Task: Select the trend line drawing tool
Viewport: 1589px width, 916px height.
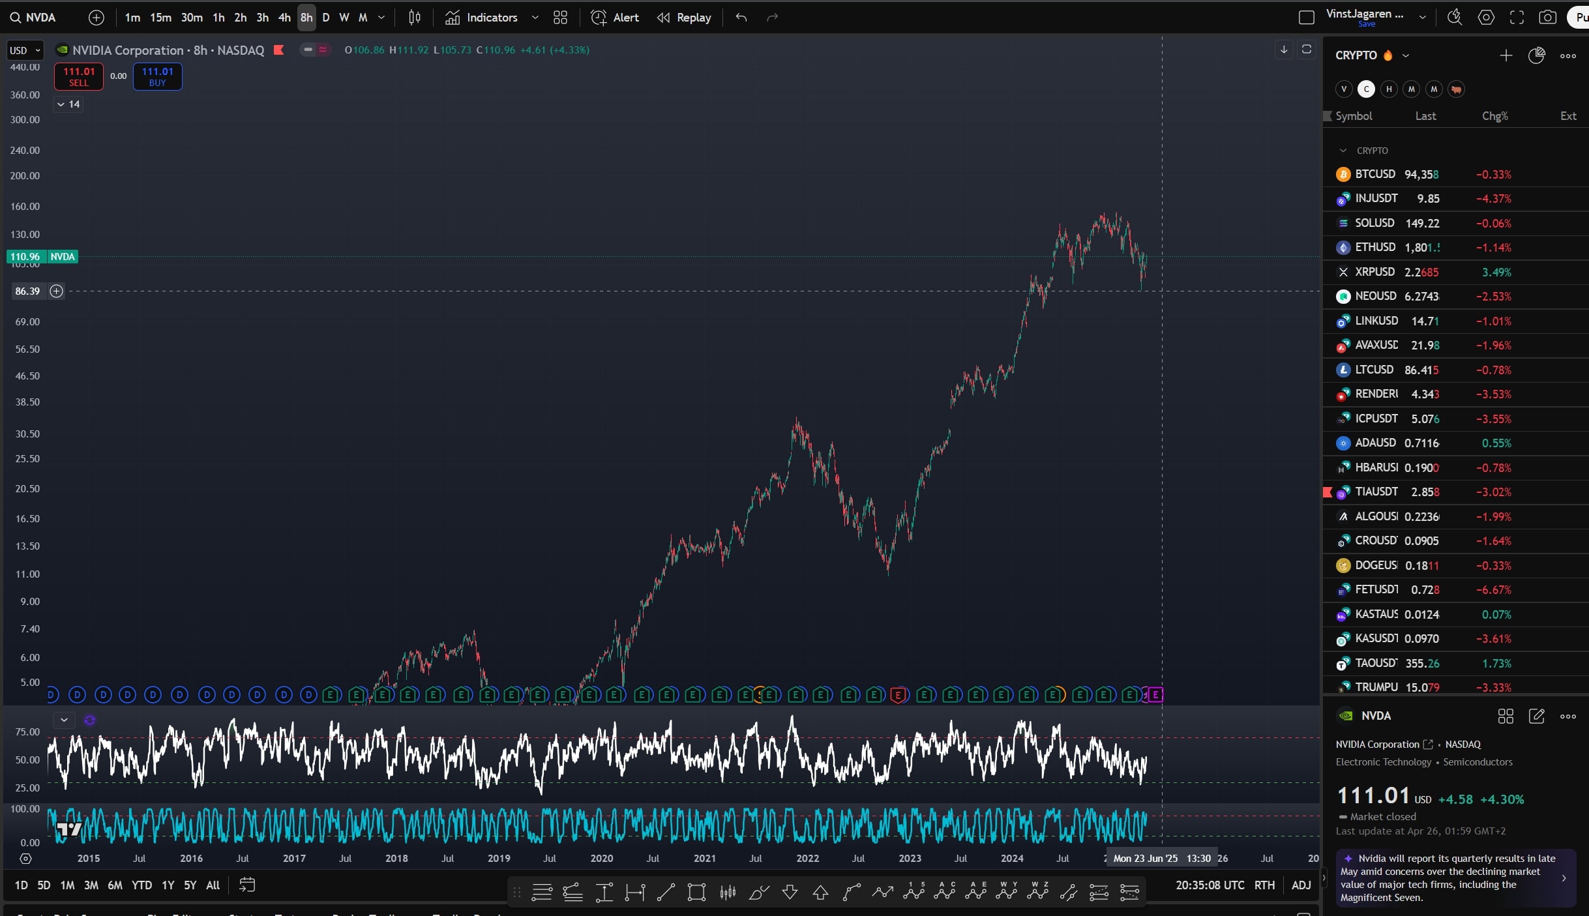Action: [666, 892]
